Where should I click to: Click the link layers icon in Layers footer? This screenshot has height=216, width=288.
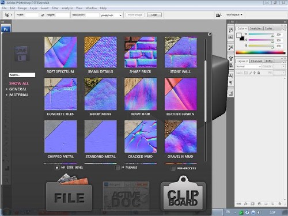click(239, 204)
